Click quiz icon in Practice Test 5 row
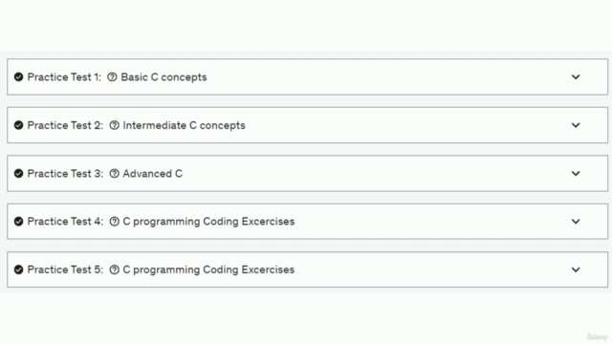 (x=114, y=269)
